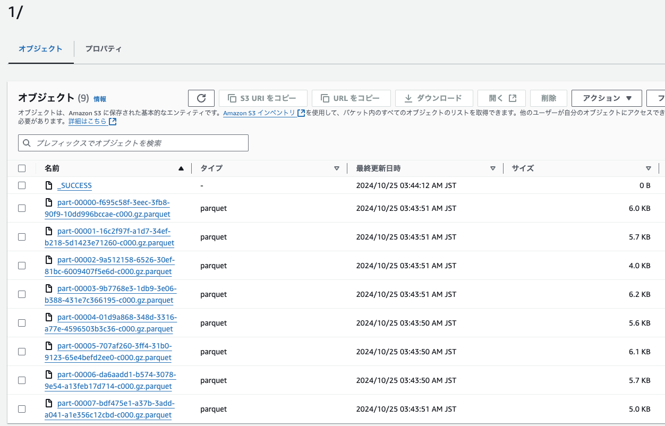The image size is (665, 426).
Task: Check the box for the _SUCCESS object
Action: (22, 185)
